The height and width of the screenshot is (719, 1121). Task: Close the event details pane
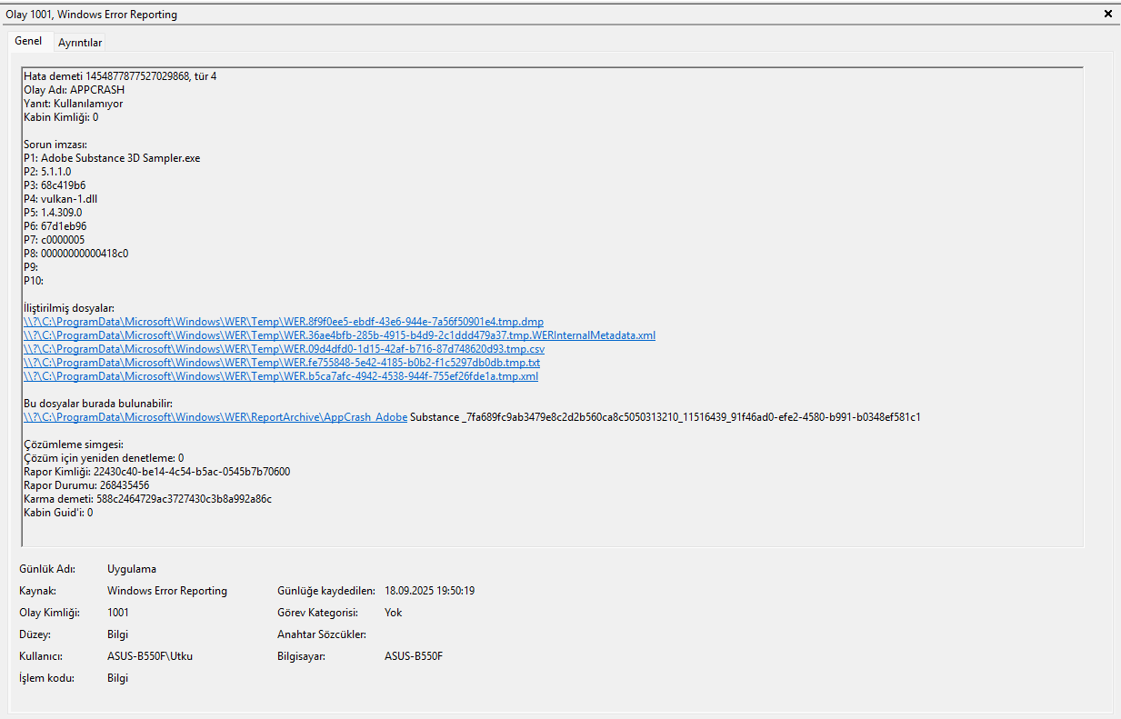pyautogui.click(x=1107, y=14)
